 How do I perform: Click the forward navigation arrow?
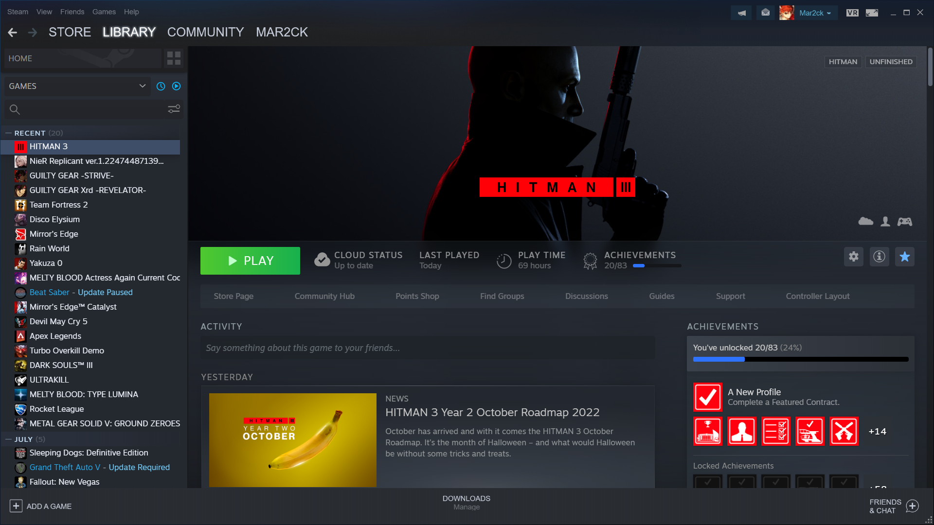[x=33, y=32]
